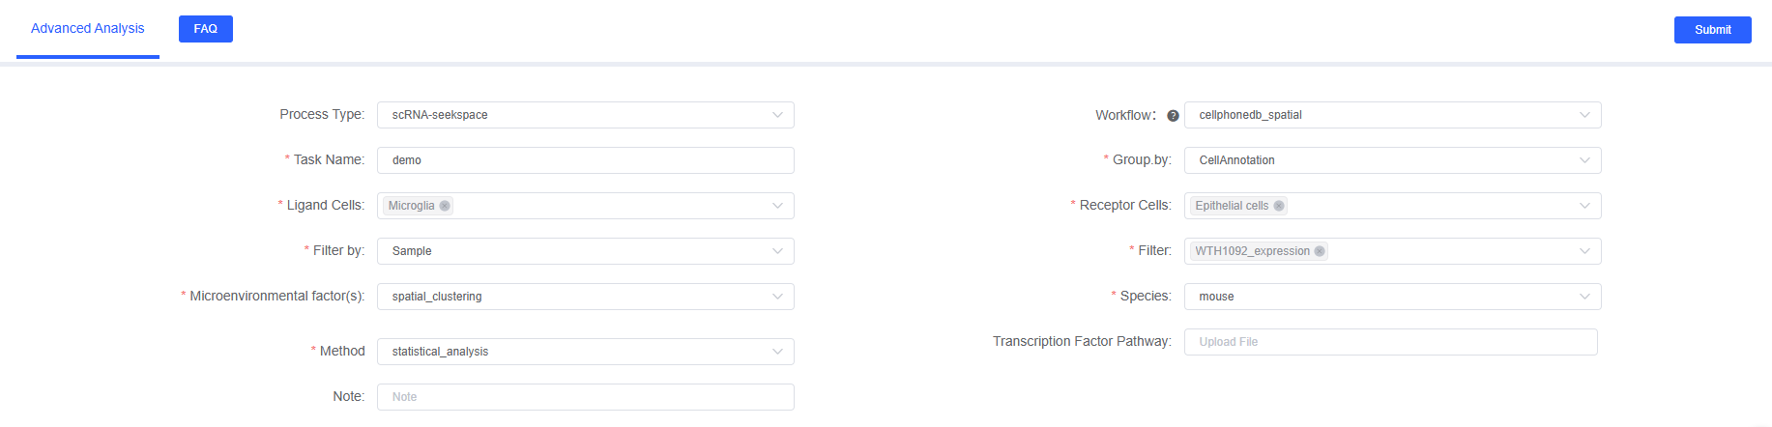The width and height of the screenshot is (1772, 427).
Task: Remove the WTH1092_expression filter tag
Action: pos(1320,251)
